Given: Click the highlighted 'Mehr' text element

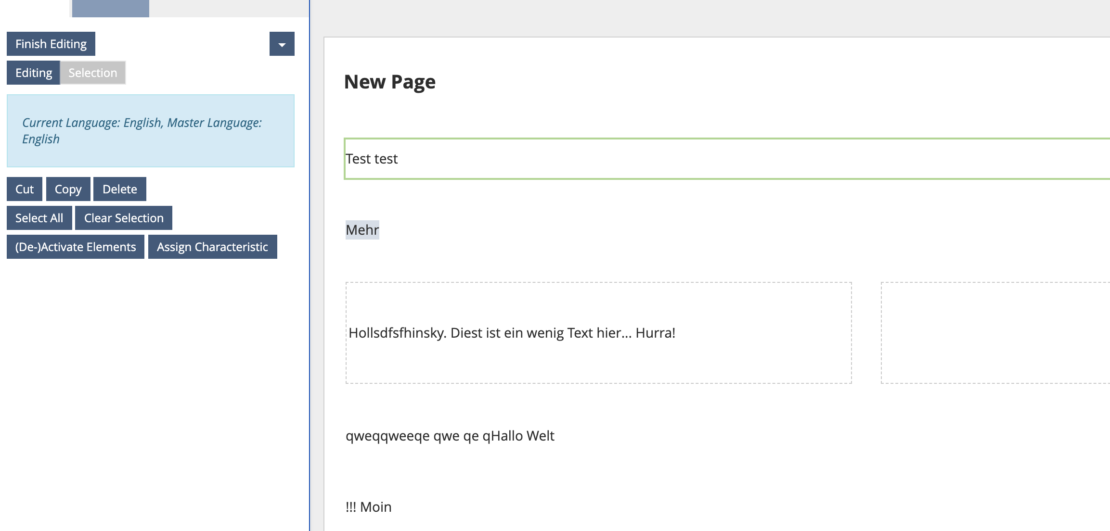Looking at the screenshot, I should click(x=362, y=230).
